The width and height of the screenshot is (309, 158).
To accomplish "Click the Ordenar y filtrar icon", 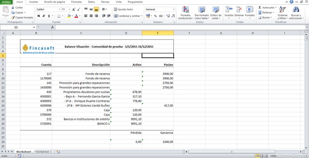I will point(283,10).
